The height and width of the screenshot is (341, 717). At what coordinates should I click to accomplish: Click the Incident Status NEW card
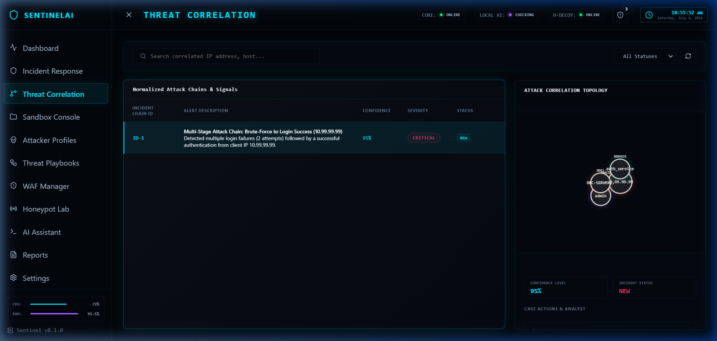pos(654,288)
